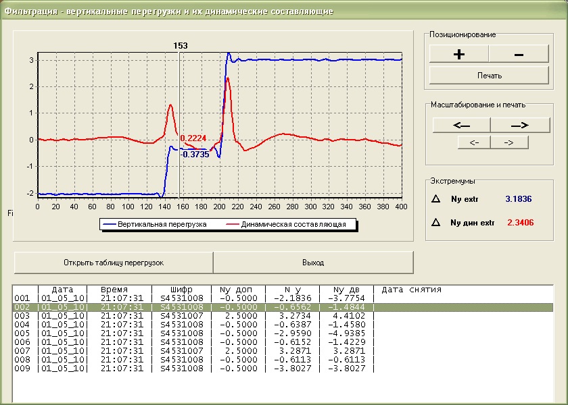Image resolution: width=568 pixels, height=405 pixels.
Task: Click the small left arrow button
Action: coord(474,142)
